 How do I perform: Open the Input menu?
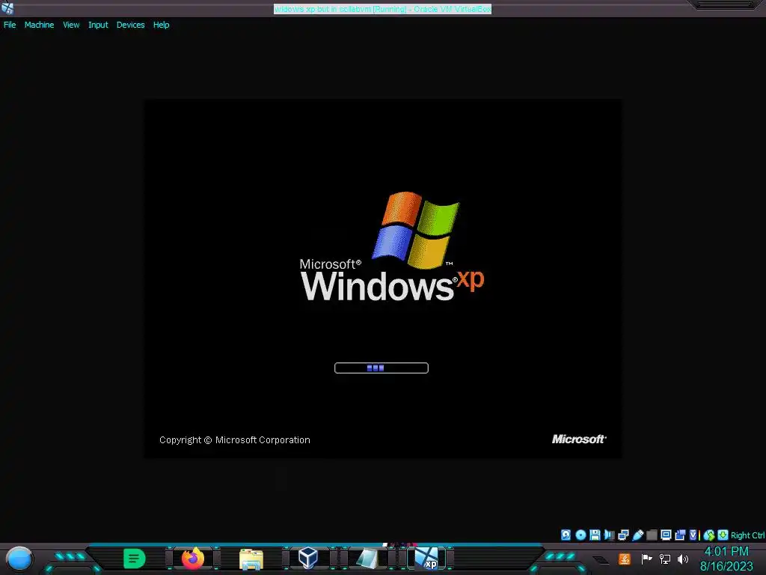click(98, 25)
